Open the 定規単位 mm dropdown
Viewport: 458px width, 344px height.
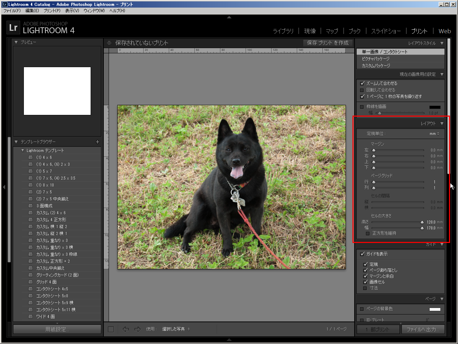click(x=434, y=134)
